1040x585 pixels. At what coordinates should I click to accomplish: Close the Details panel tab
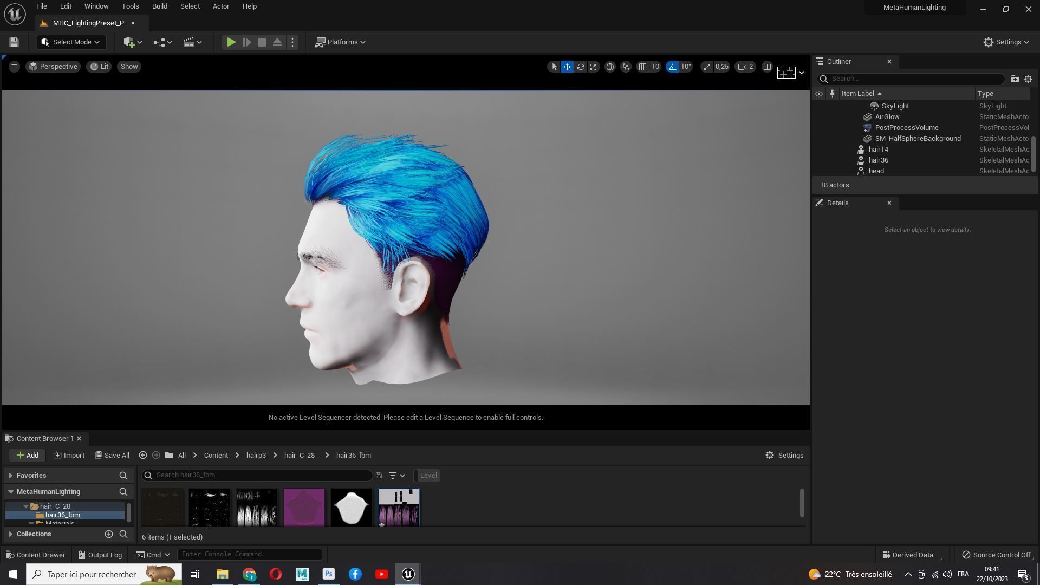(889, 203)
